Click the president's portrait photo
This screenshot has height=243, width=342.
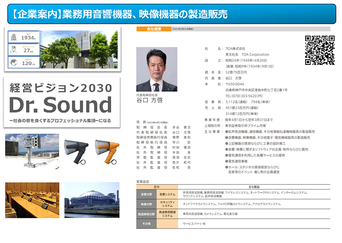pos(156,69)
